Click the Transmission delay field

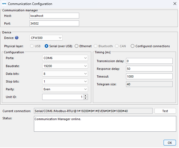pos(149,61)
